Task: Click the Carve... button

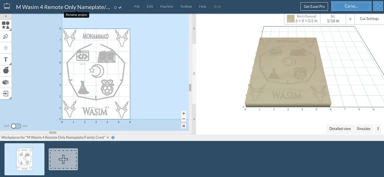Action: pos(351,6)
